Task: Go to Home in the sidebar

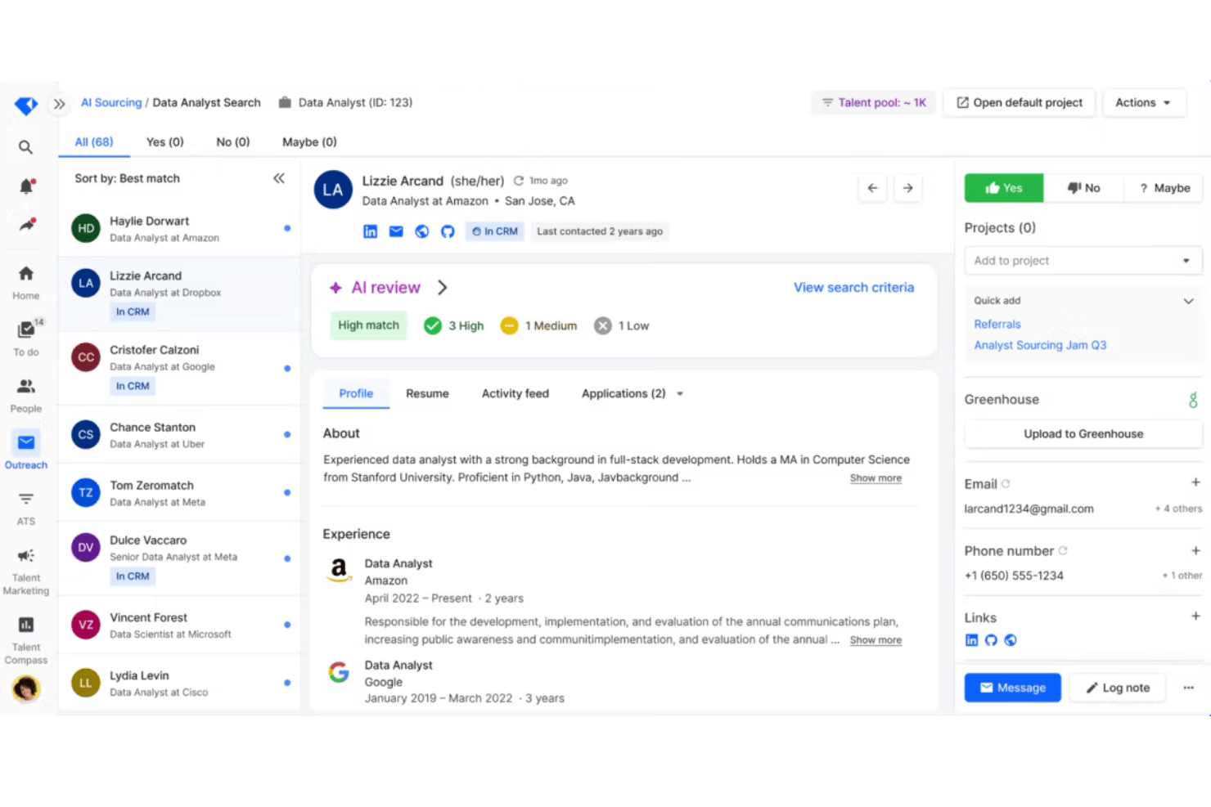Action: (x=26, y=282)
